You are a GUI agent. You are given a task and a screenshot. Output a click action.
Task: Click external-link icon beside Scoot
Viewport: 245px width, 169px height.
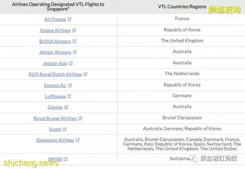point(65,129)
